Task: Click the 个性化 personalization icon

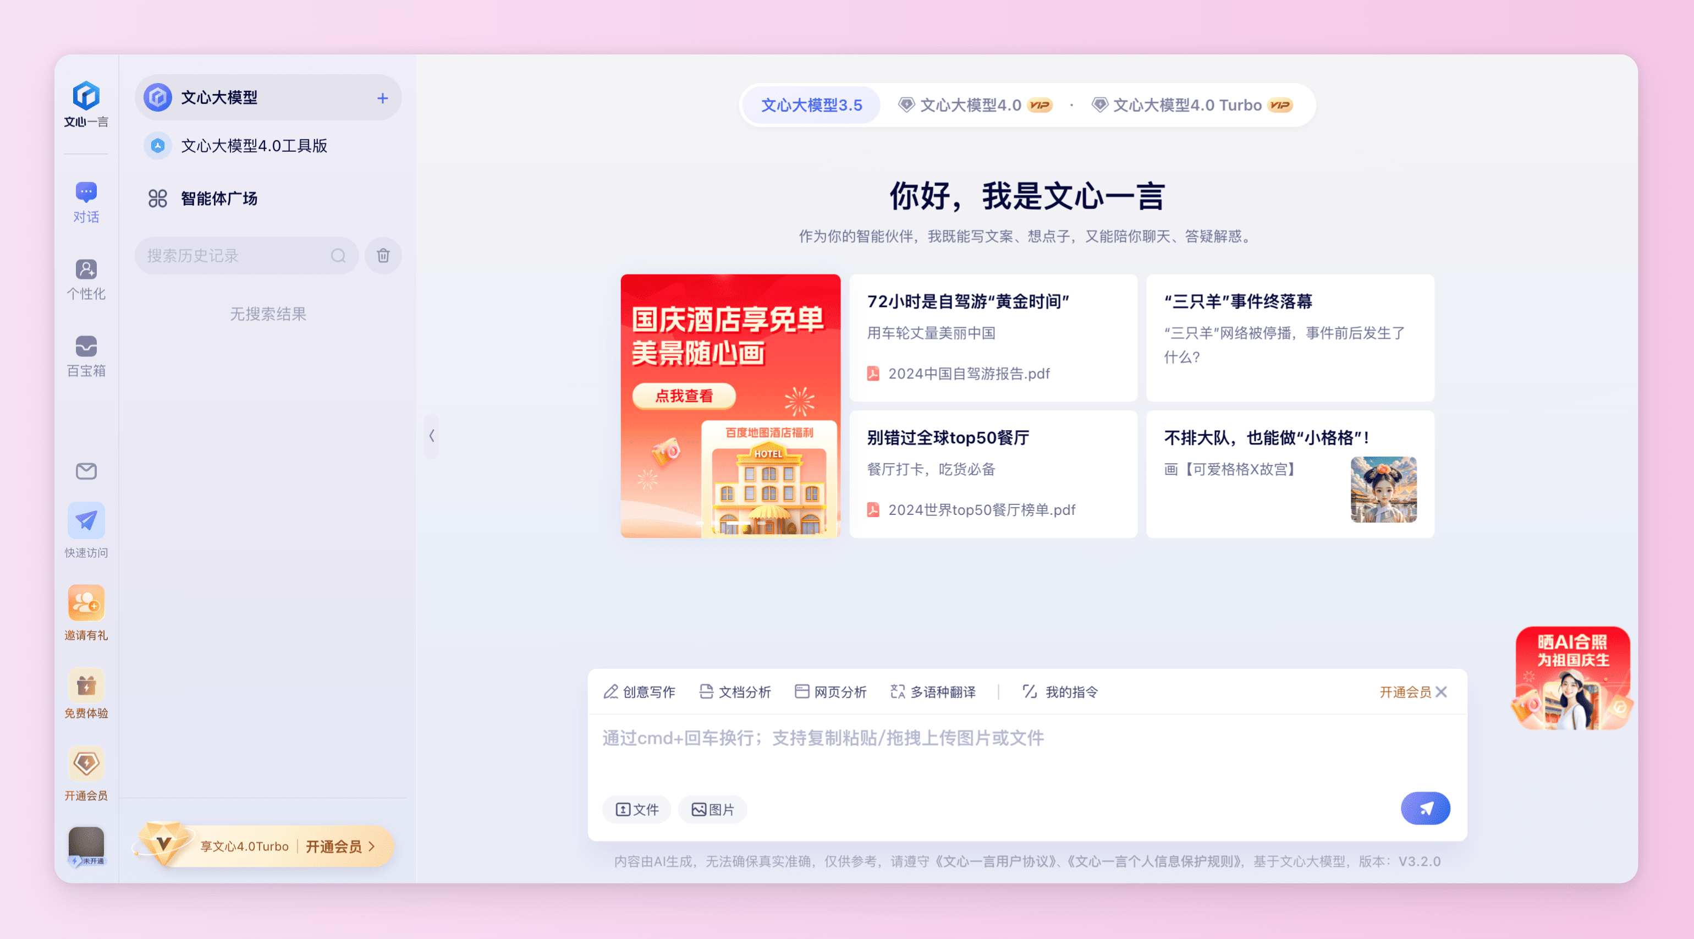Action: coord(86,270)
